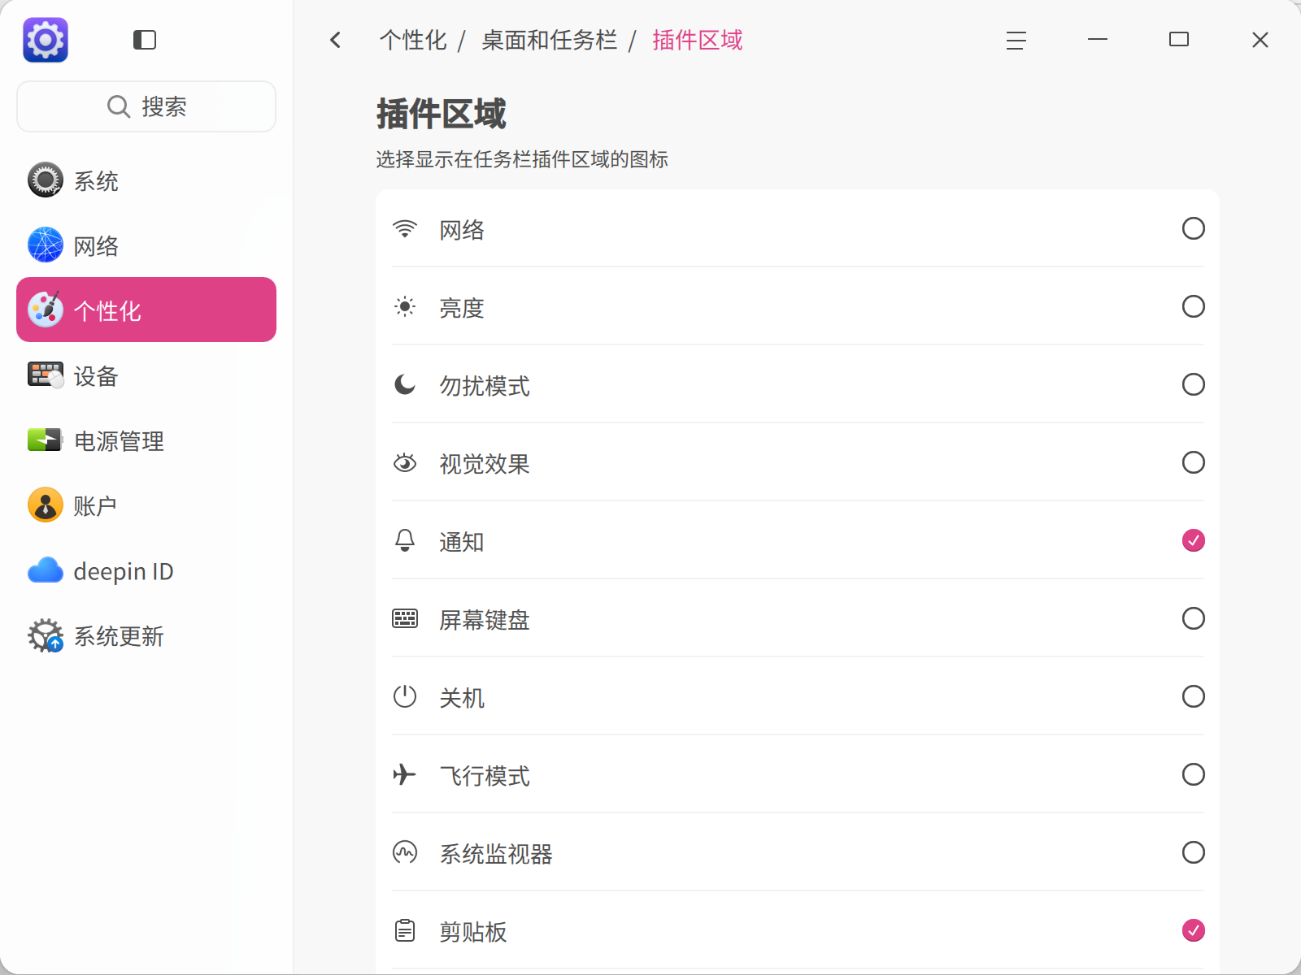Click the 插件区域 breadcrumb
Image resolution: width=1301 pixels, height=975 pixels.
(x=697, y=40)
